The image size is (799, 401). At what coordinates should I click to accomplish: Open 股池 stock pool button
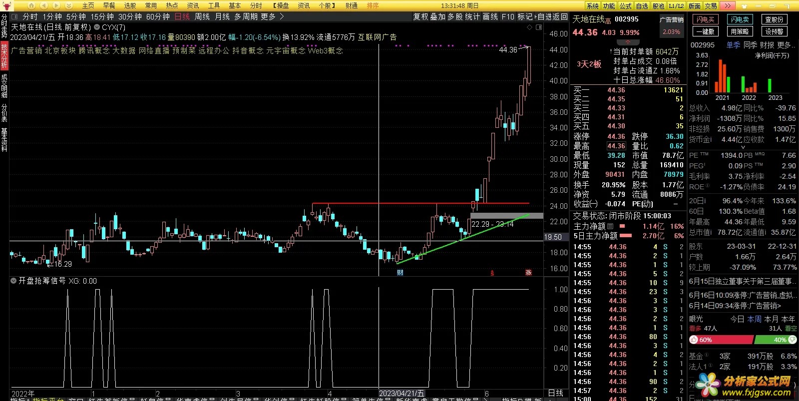[659, 5]
